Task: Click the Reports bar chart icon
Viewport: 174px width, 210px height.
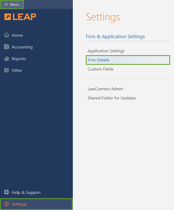Action: tap(7, 59)
